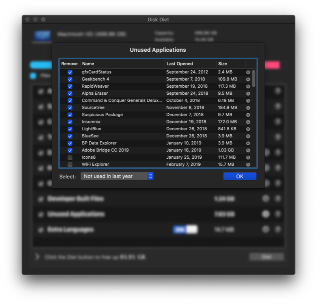Click date 'September 24, 2012'

click(187, 72)
